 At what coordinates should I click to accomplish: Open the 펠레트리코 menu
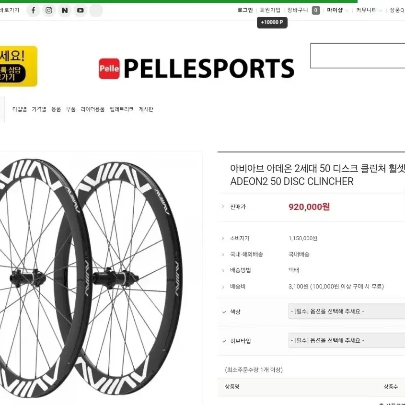(120, 109)
